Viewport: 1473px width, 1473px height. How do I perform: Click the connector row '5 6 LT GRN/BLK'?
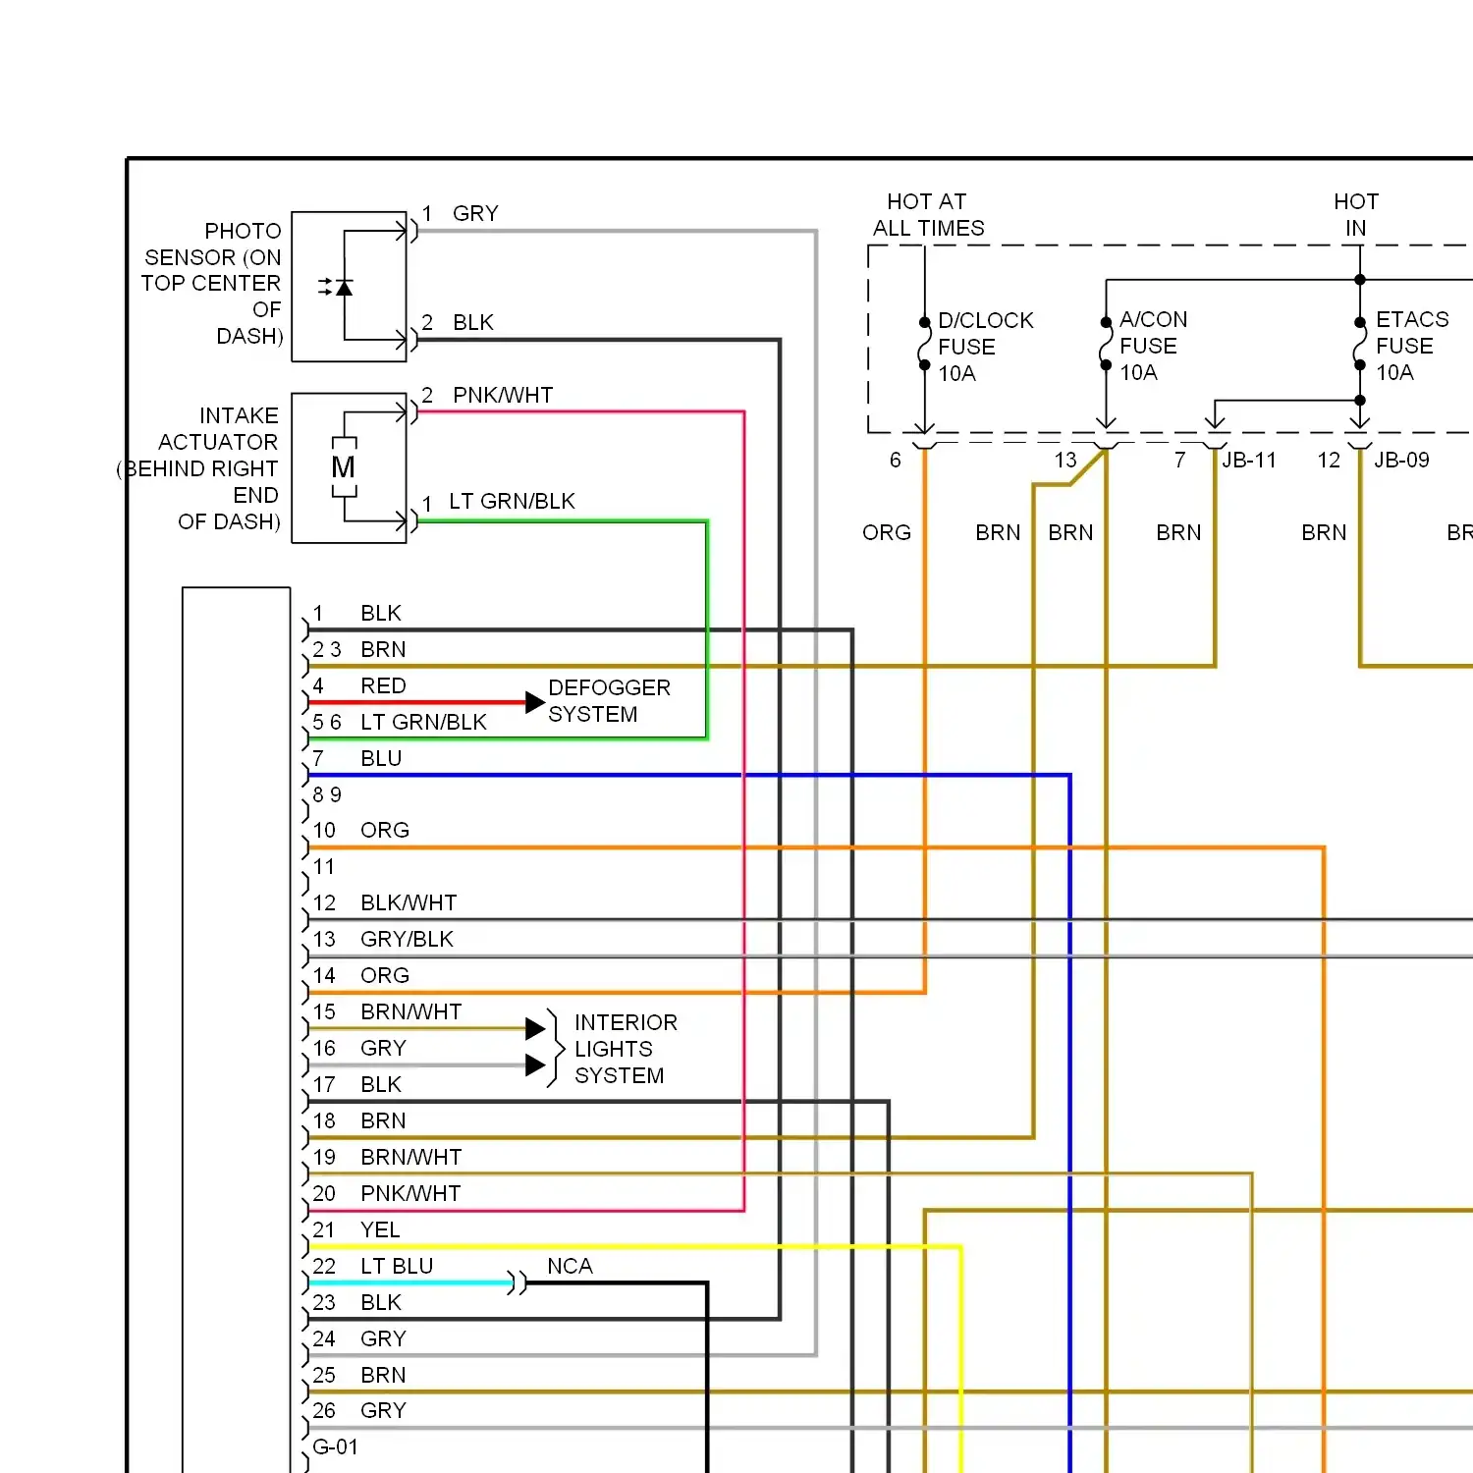400,722
